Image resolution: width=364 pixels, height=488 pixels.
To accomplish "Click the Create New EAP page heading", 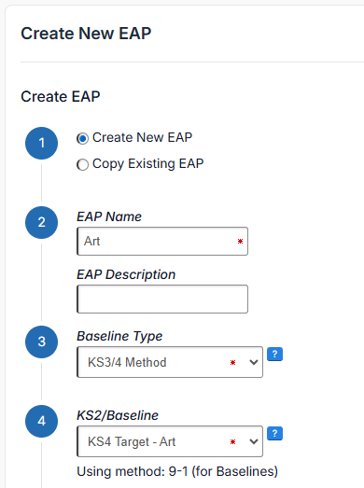I will [x=86, y=34].
